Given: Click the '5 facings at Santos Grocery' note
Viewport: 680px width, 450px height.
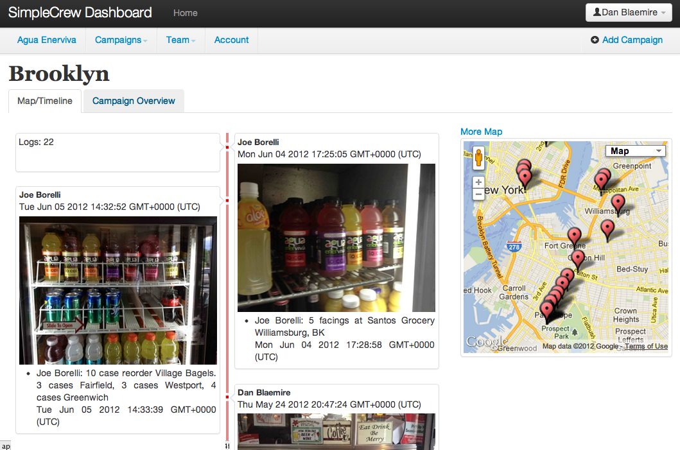Looking at the screenshot, I should coord(345,327).
